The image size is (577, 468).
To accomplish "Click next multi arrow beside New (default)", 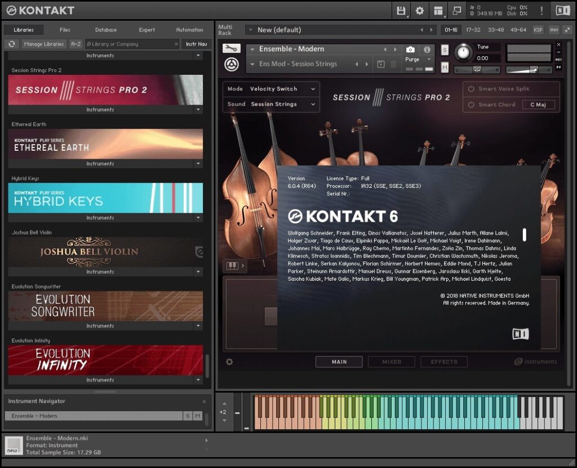I will (431, 30).
